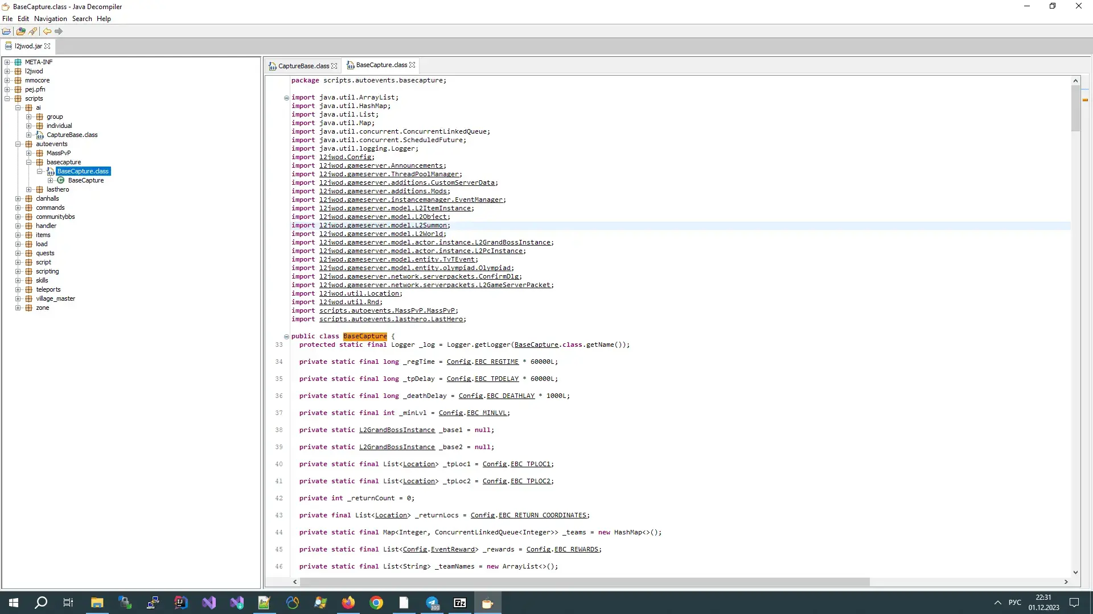
Task: Click the autoevents package icon
Action: (x=29, y=144)
